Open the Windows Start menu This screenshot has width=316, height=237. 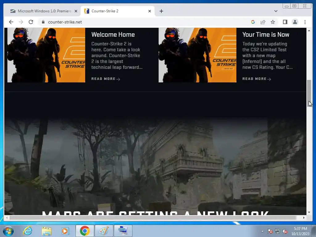[x=8, y=231]
